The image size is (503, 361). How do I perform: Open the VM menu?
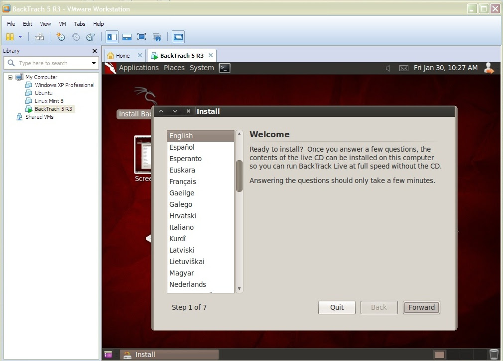(63, 24)
